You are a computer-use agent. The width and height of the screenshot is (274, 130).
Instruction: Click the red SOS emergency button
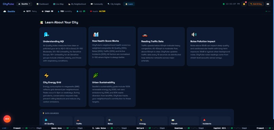pyautogui.click(x=7, y=119)
